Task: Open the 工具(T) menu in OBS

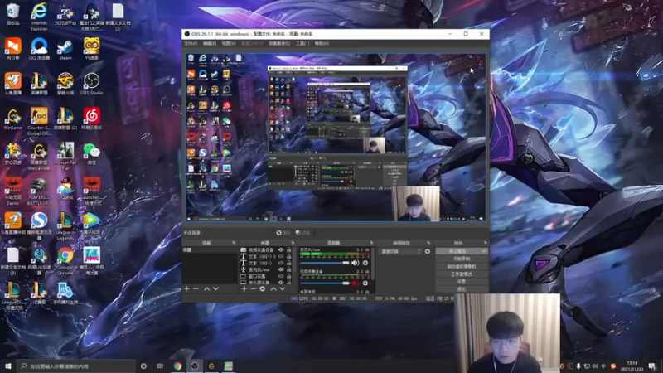Action: pyautogui.click(x=302, y=44)
